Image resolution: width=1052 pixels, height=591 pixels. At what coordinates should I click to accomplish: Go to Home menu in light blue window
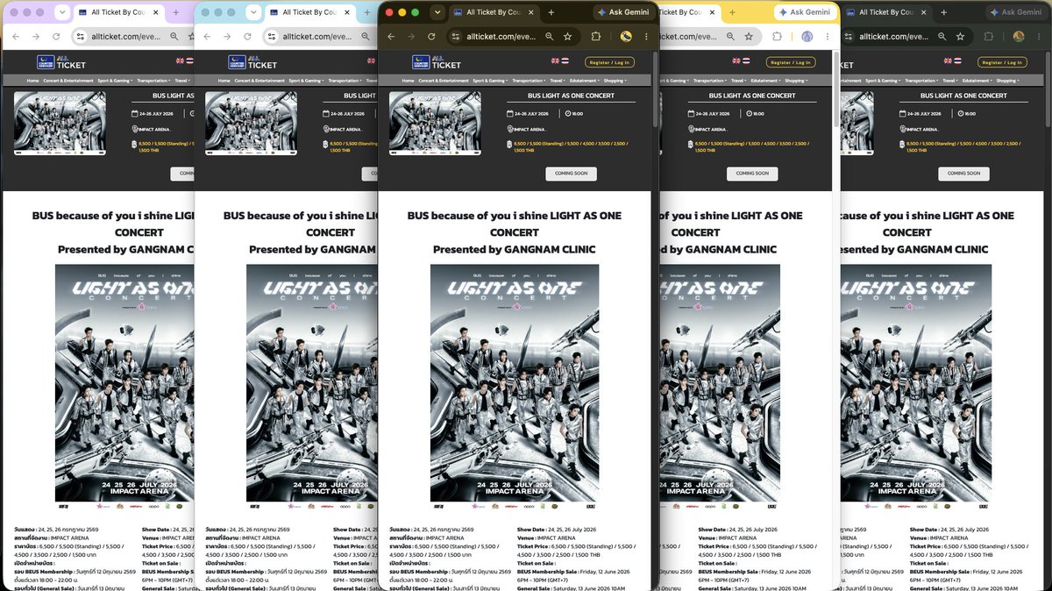[x=224, y=80]
